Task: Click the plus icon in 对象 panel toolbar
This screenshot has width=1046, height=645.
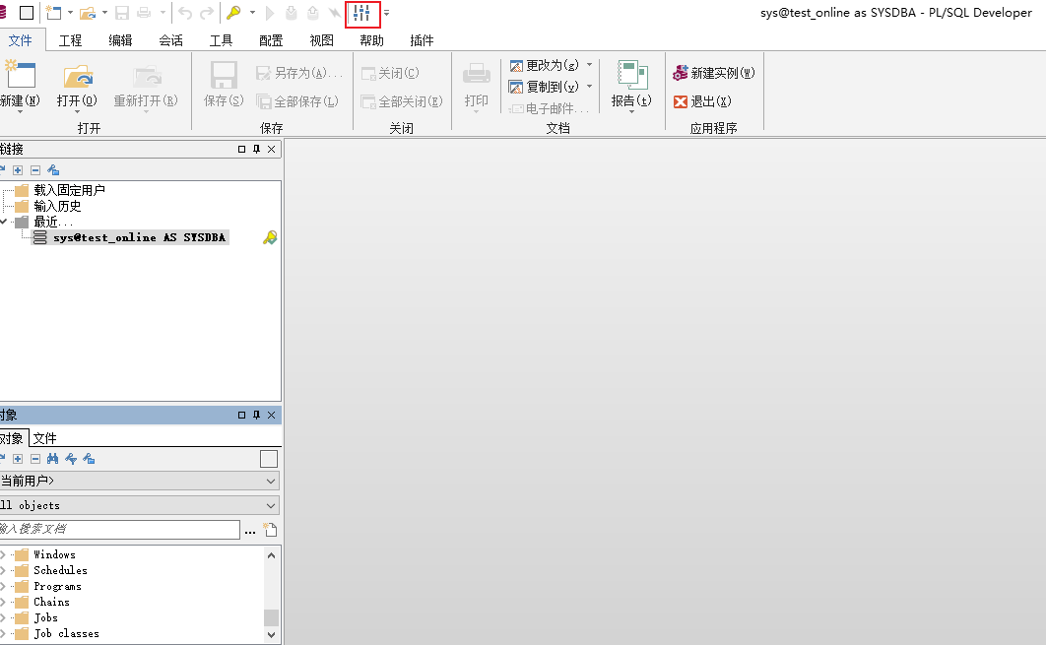Action: point(18,459)
